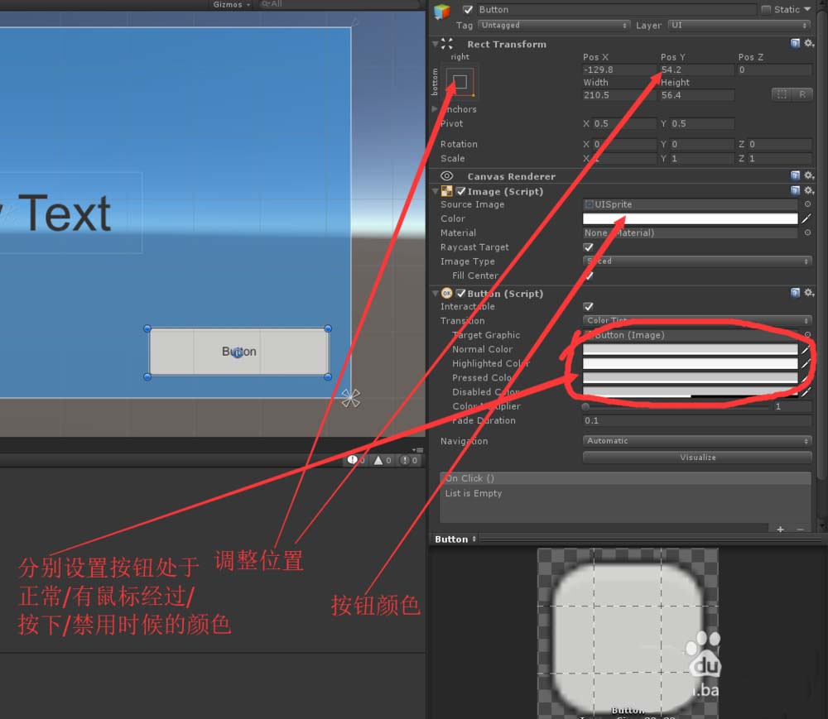Click the GameObject cube icon in Inspector
This screenshot has width=828, height=719.
[x=442, y=11]
